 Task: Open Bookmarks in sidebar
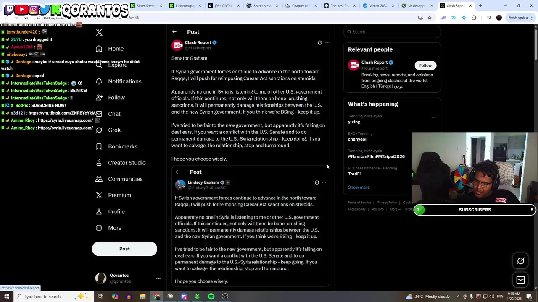pyautogui.click(x=116, y=146)
